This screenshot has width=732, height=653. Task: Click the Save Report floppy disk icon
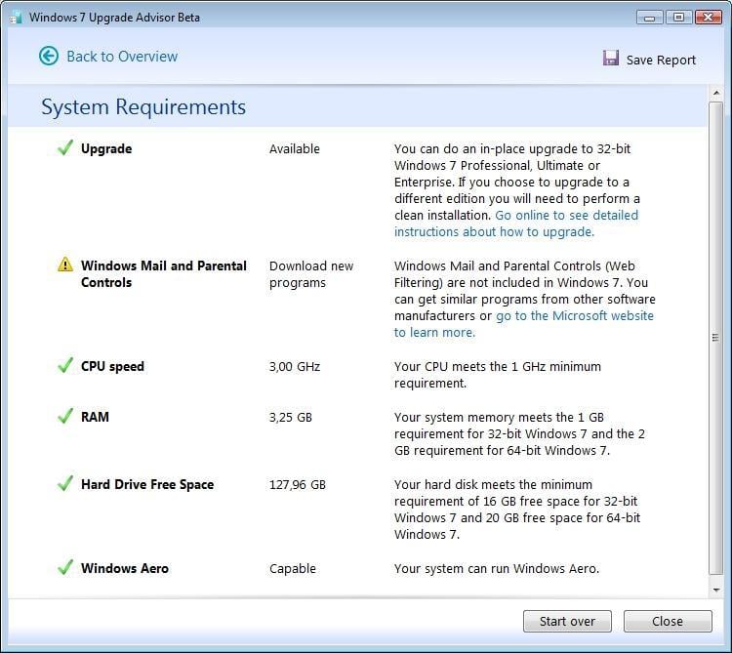pyautogui.click(x=611, y=59)
